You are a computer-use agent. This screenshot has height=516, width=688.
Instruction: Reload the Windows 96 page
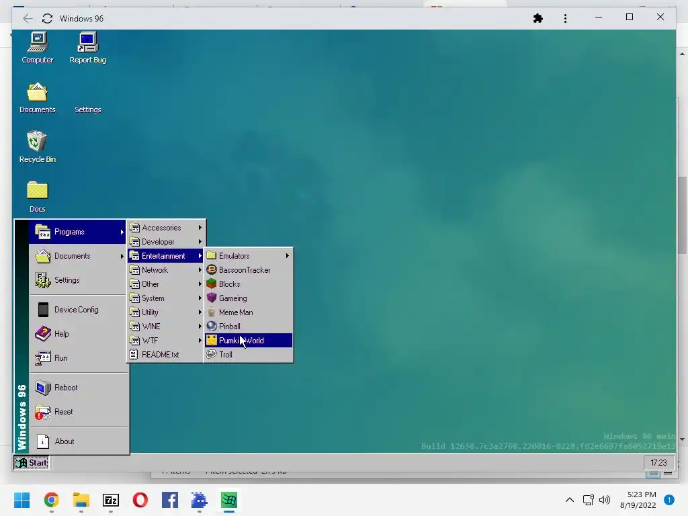pos(48,18)
